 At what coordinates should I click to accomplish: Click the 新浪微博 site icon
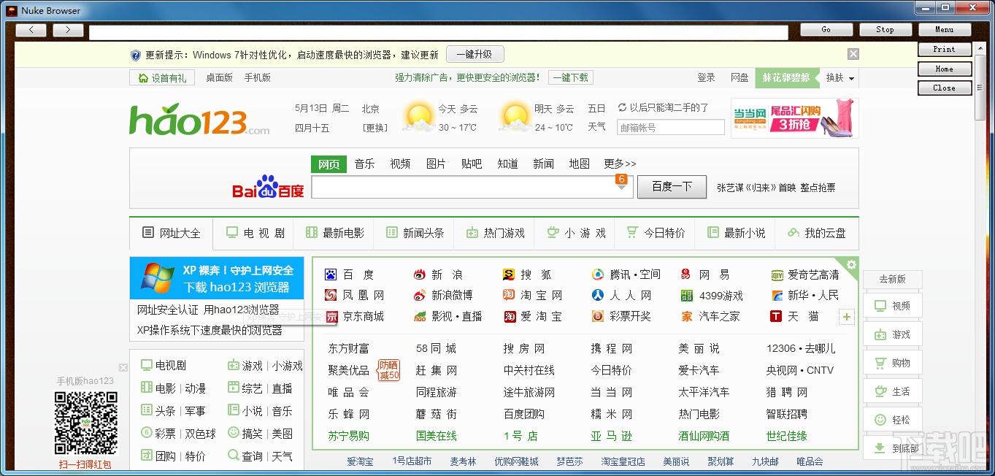tap(420, 296)
